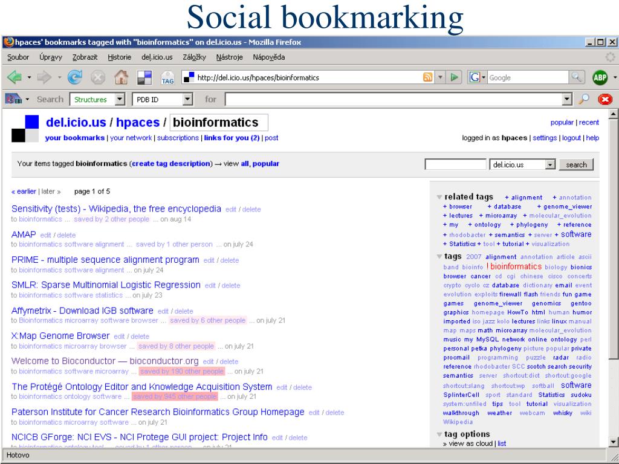
Task: Go to Home page icon
Action: click(121, 77)
